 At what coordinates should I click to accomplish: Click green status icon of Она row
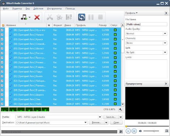(115, 99)
